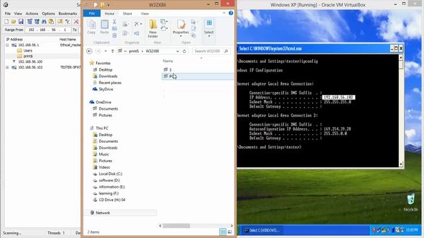Click the print$ breadcrumb in address bar

[x=134, y=51]
